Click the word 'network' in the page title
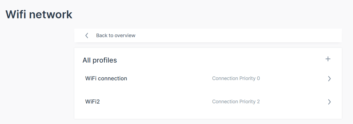 click(x=51, y=14)
